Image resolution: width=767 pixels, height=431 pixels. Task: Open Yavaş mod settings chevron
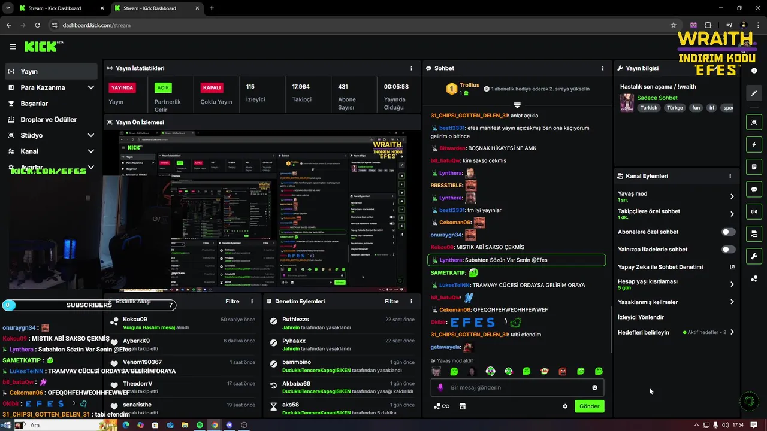732,196
